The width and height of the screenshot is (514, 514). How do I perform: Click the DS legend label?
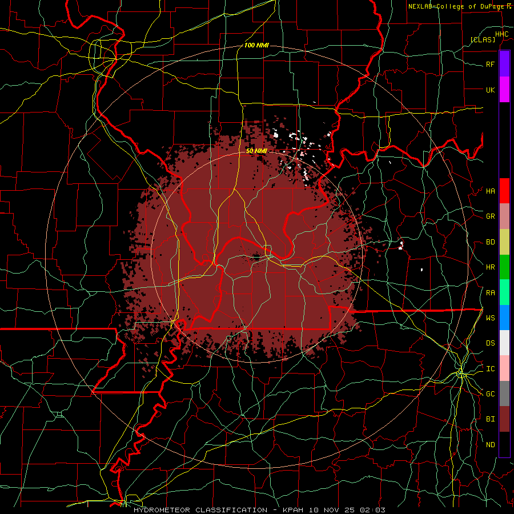490,343
